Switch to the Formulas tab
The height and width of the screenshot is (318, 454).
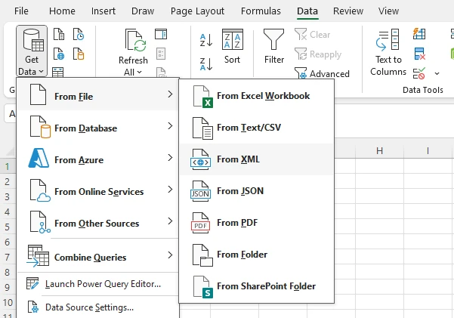pyautogui.click(x=261, y=11)
